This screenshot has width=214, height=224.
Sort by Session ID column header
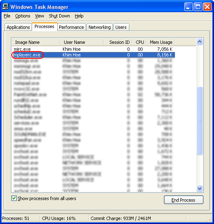tap(118, 42)
